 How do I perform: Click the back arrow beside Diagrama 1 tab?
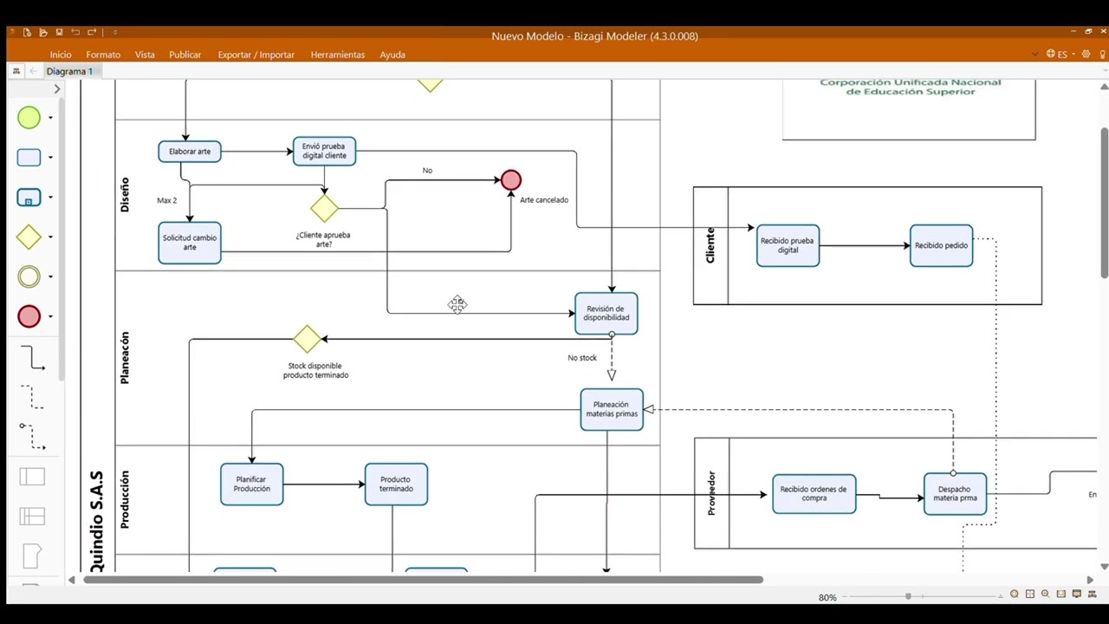click(x=33, y=71)
